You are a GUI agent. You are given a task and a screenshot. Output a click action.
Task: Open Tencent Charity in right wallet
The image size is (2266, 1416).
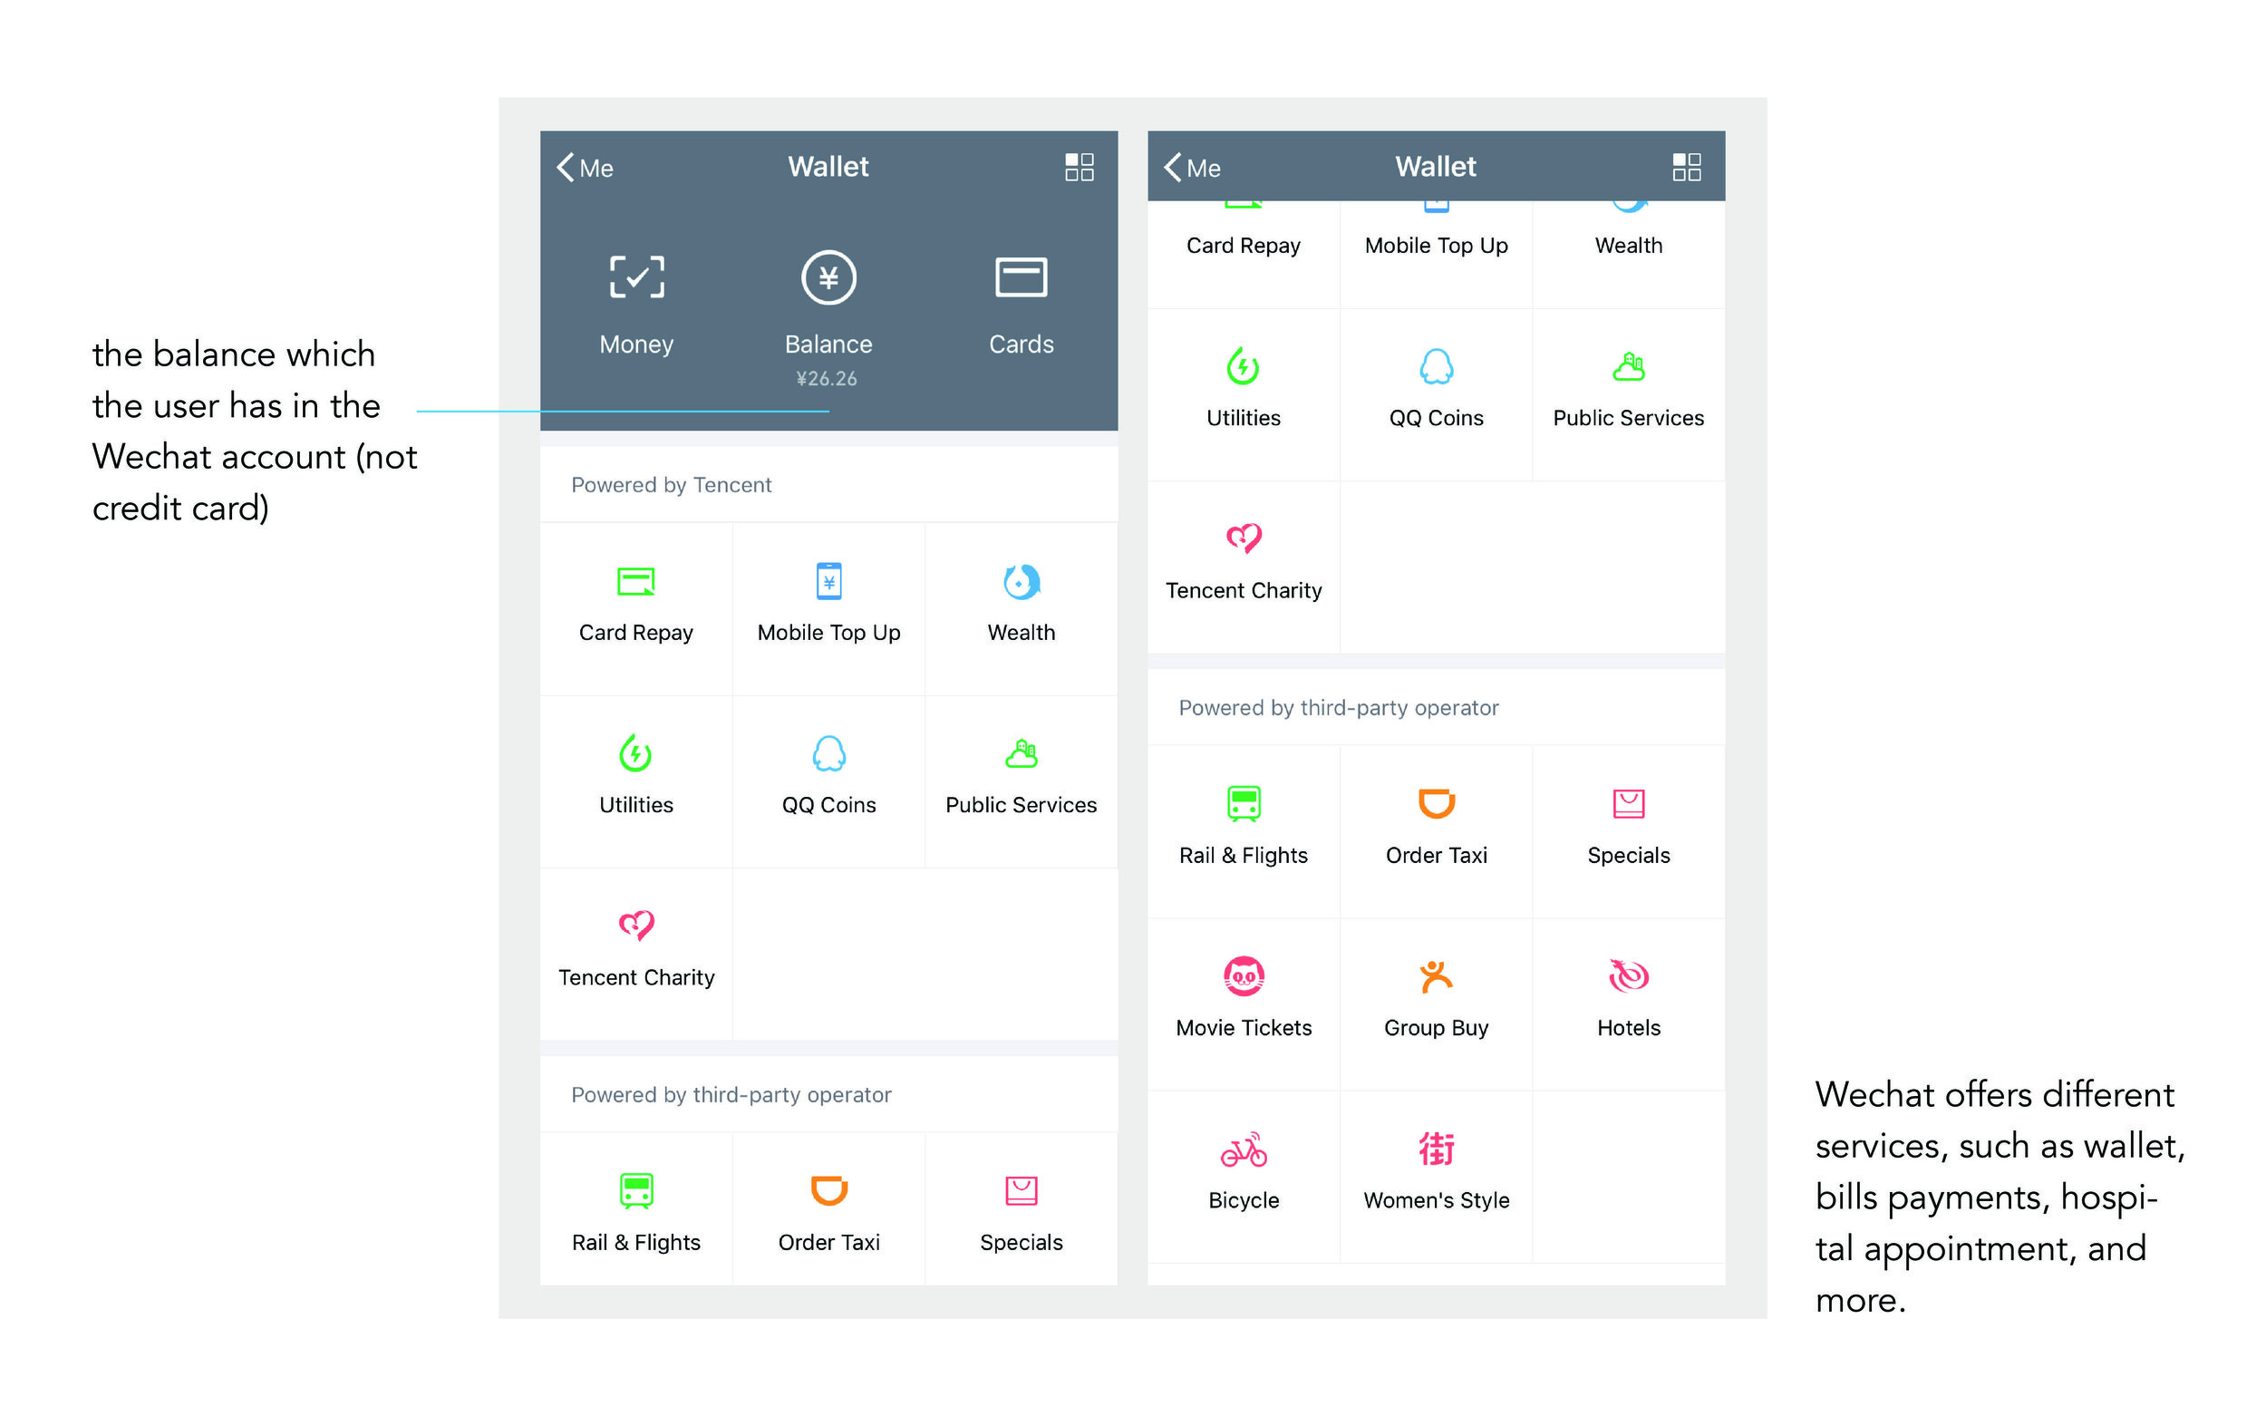(1243, 562)
